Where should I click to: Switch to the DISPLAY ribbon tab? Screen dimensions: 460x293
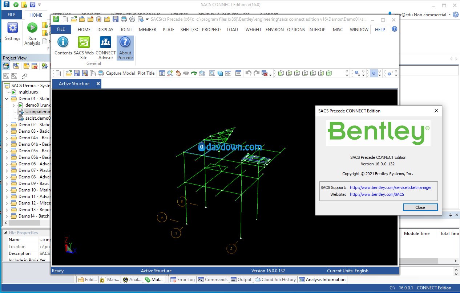105,29
